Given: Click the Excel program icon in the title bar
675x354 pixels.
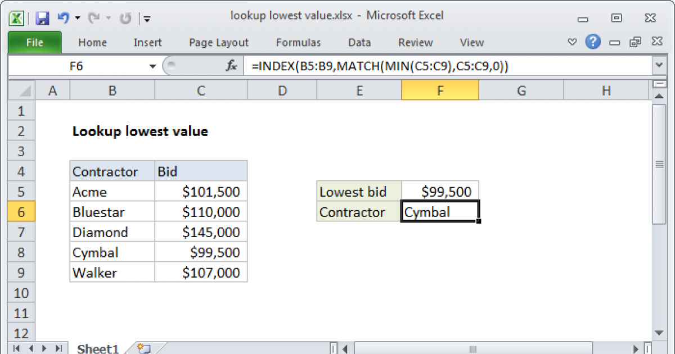Looking at the screenshot, I should [x=16, y=17].
